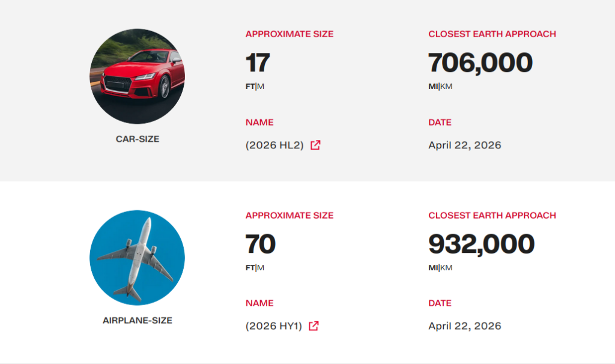Switch 706,000 distance to KM
The width and height of the screenshot is (615, 364).
[x=446, y=86]
